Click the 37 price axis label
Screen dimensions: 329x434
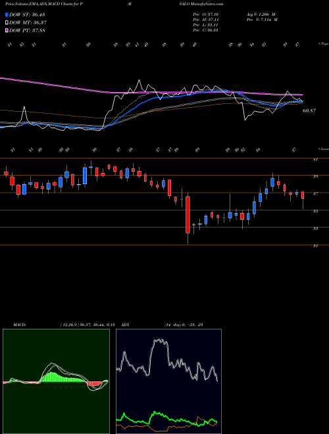(315, 194)
